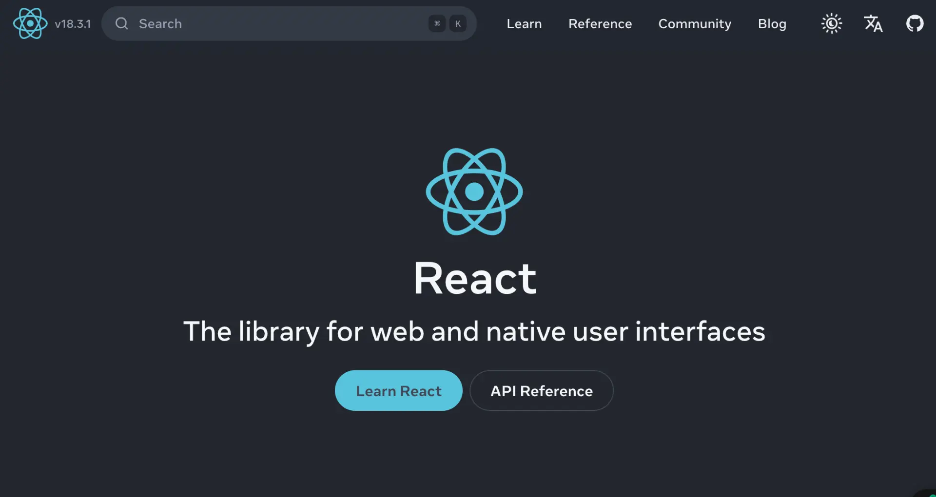Focus the Search input field
936x497 pixels.
click(x=289, y=23)
